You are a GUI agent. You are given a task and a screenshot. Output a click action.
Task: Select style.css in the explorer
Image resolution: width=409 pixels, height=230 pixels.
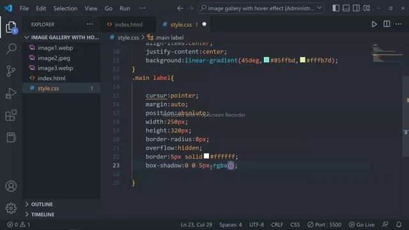pyautogui.click(x=61, y=88)
